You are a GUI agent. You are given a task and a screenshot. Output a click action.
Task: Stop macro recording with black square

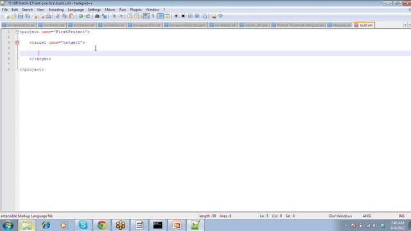183,16
